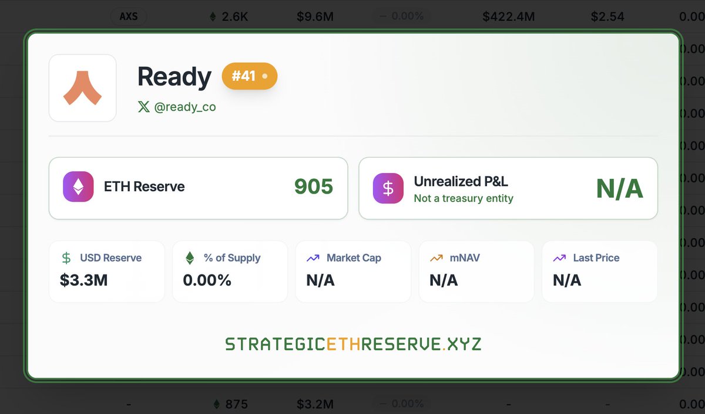Click the Ethereum icon in ETH Reserve card

pos(78,187)
